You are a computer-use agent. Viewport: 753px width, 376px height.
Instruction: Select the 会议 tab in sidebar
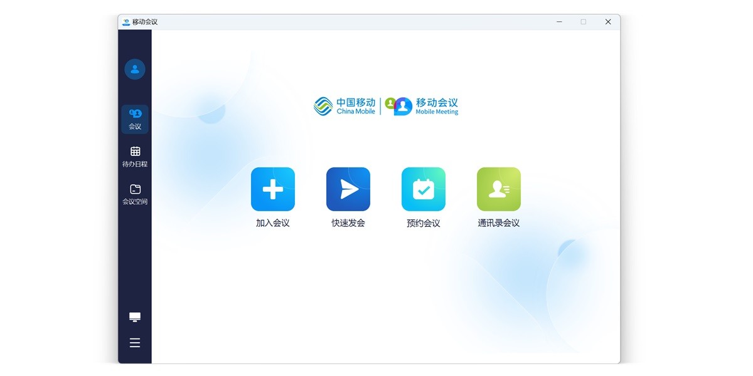pyautogui.click(x=135, y=118)
